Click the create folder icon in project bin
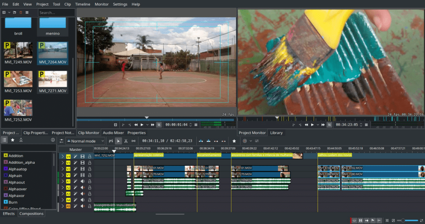Image resolution: width=425 pixels, height=224 pixels. coord(15,13)
